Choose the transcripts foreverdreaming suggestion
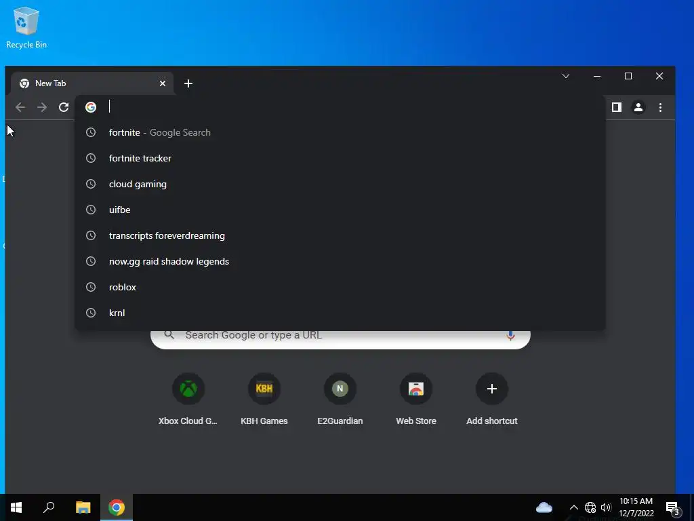The width and height of the screenshot is (694, 521). [340, 235]
